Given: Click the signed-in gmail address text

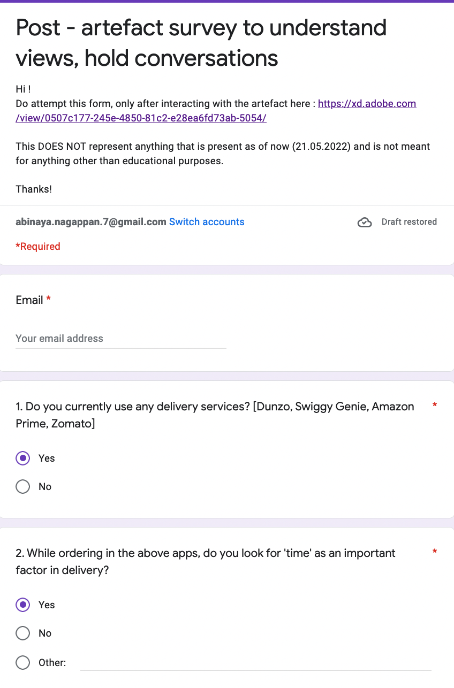Looking at the screenshot, I should (x=91, y=222).
